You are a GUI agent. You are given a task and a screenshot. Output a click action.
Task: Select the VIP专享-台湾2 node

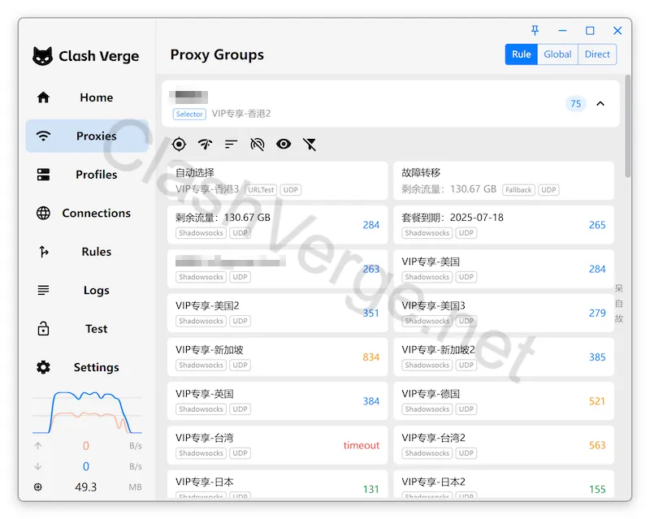504,445
